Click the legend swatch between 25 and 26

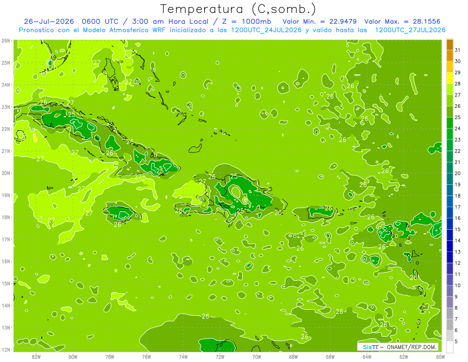(450, 112)
